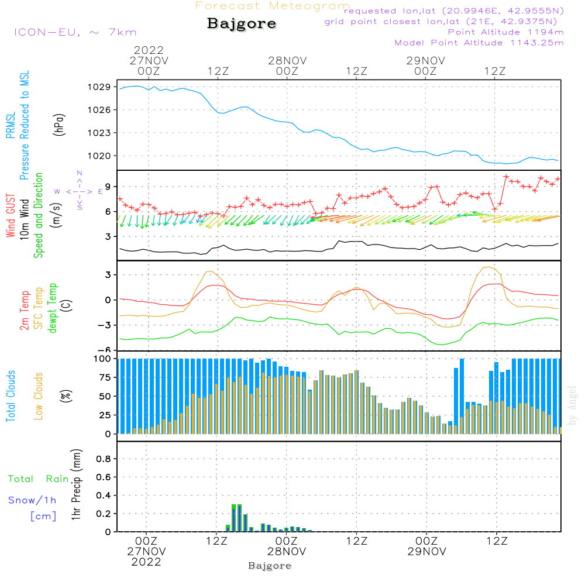
Task: Click the green "Total Rain" label
Action: [x=39, y=479]
